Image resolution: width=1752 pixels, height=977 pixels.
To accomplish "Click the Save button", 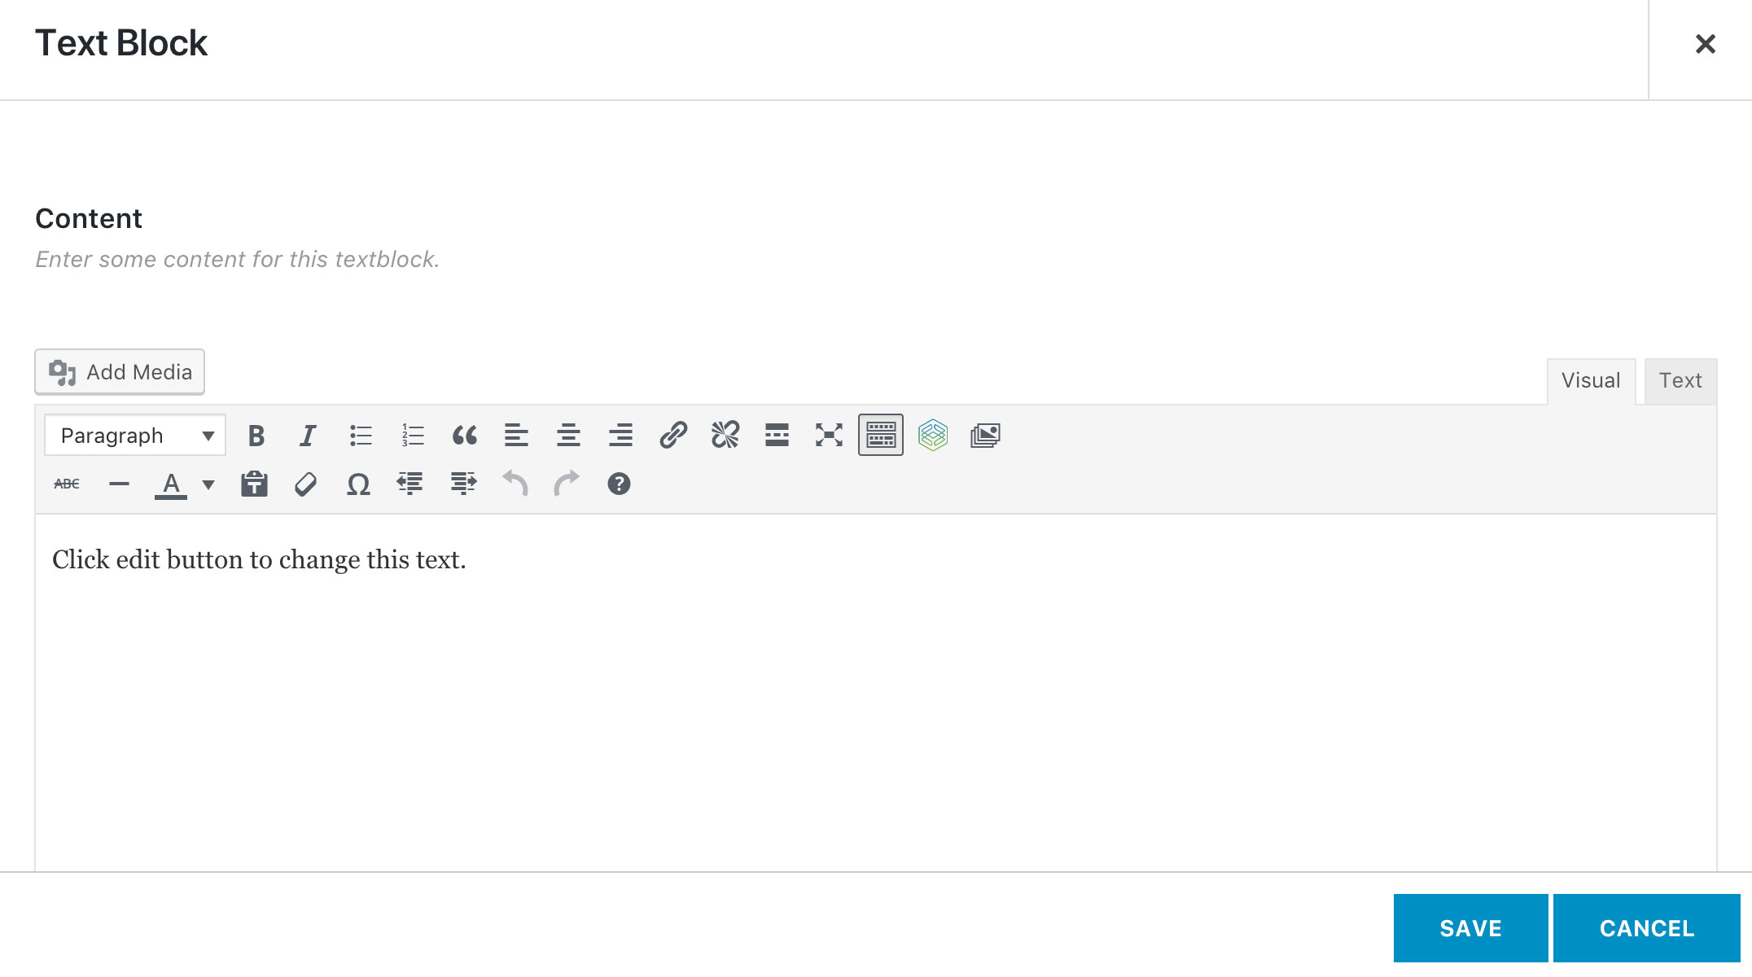I will pyautogui.click(x=1470, y=927).
